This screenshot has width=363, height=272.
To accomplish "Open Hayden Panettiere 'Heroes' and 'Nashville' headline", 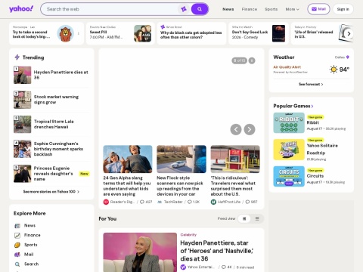I will [217, 251].
